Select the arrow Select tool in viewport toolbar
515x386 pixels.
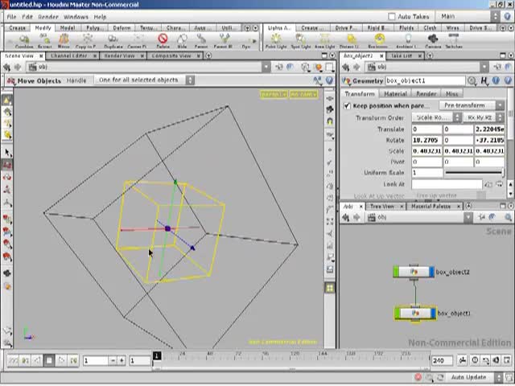coord(7,152)
